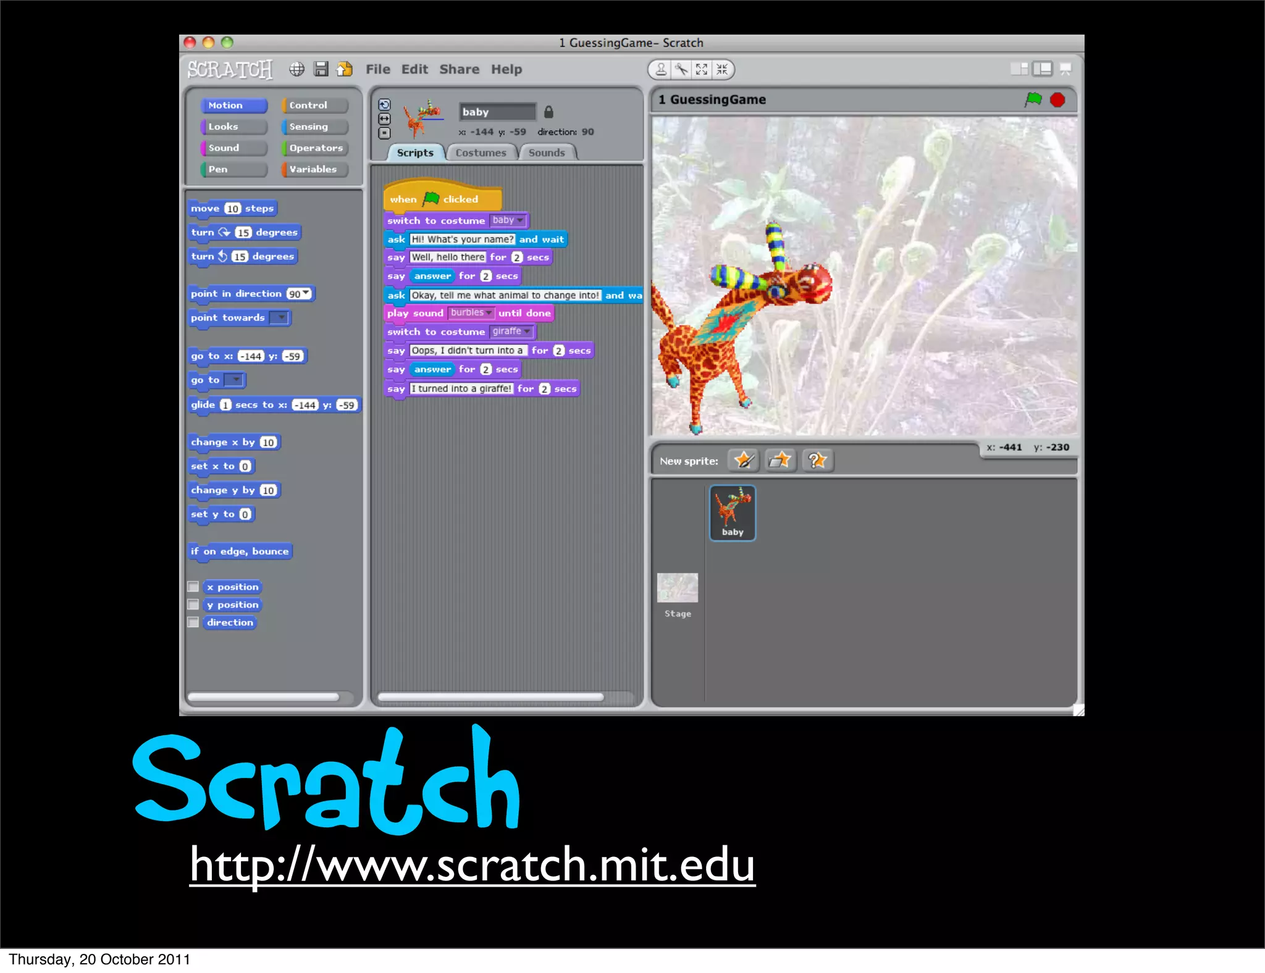Open the Share menu

pyautogui.click(x=459, y=69)
